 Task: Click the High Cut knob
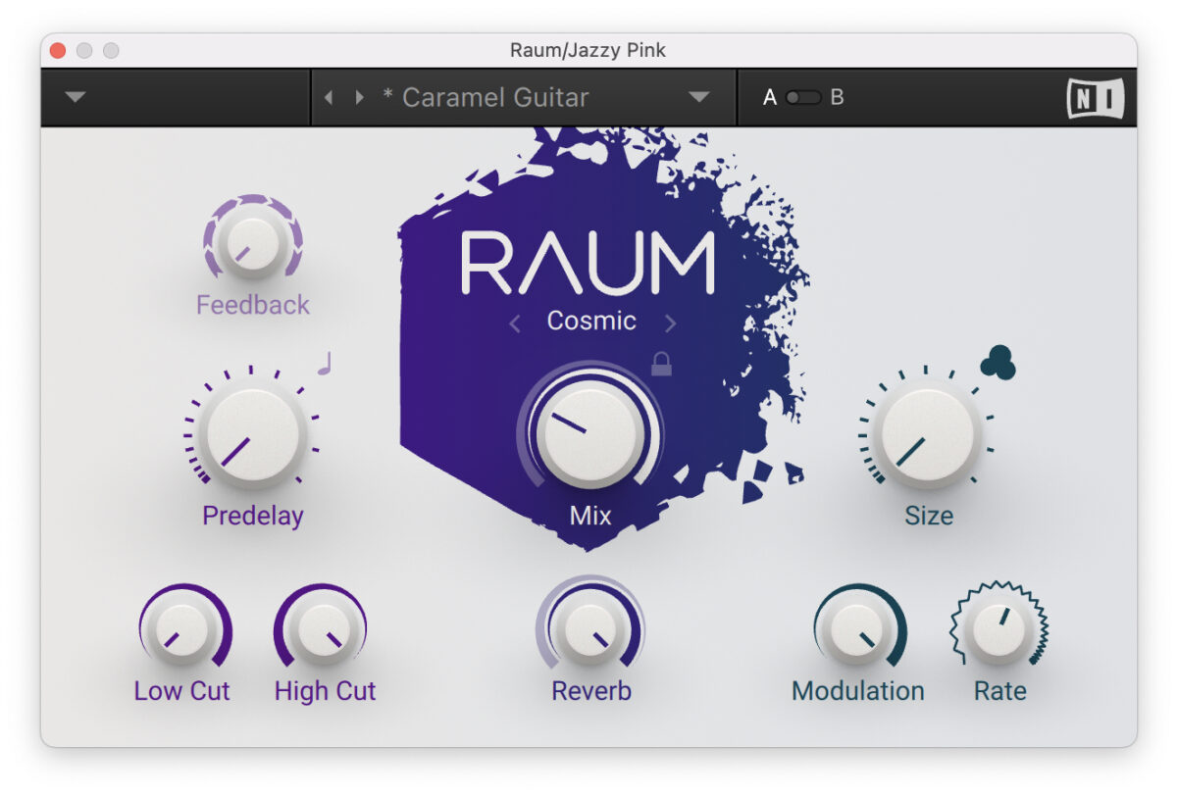point(322,630)
